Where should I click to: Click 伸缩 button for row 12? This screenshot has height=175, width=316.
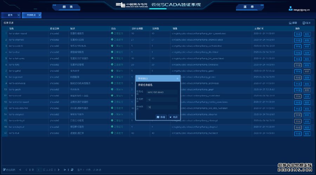298,103
